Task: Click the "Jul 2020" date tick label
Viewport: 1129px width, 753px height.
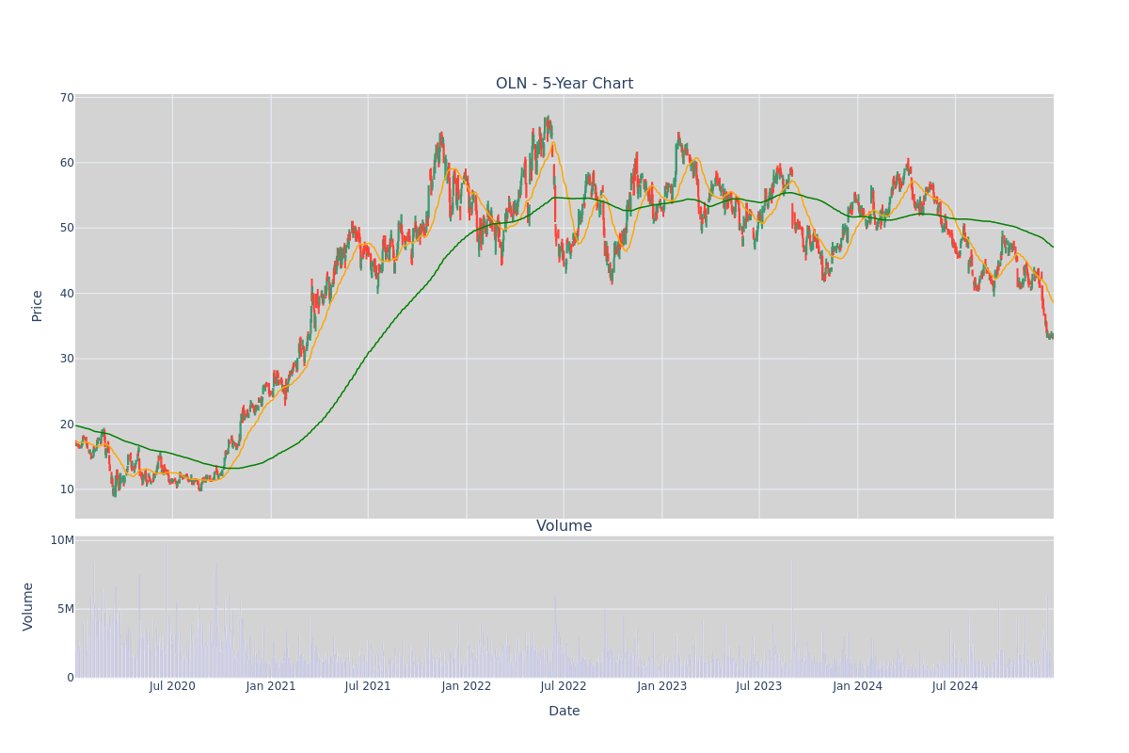Action: tap(172, 686)
